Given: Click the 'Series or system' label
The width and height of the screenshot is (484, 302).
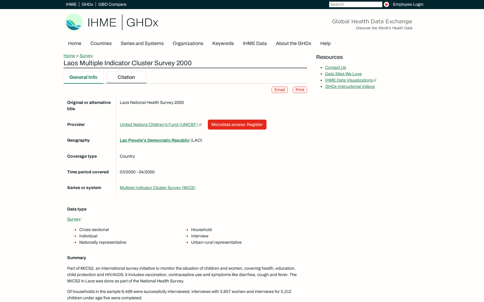Looking at the screenshot, I should (x=84, y=188).
